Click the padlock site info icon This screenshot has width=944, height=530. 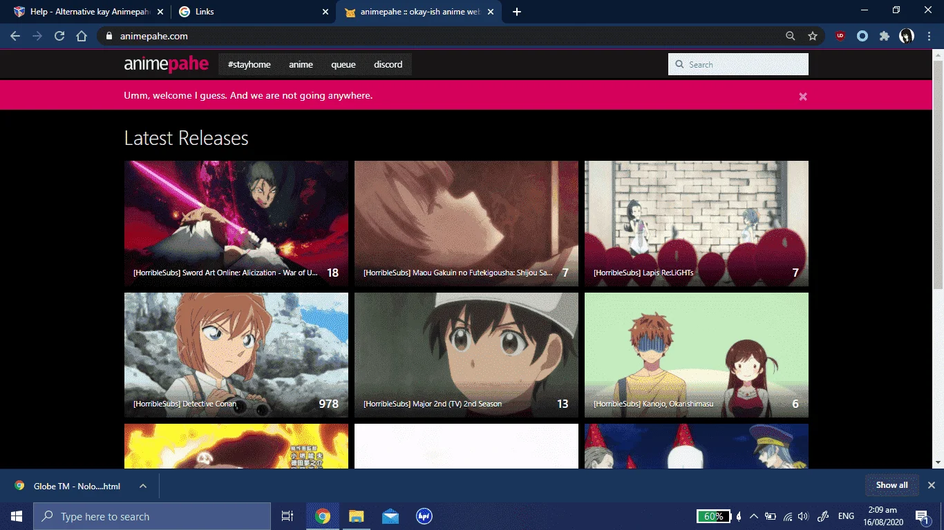point(108,36)
